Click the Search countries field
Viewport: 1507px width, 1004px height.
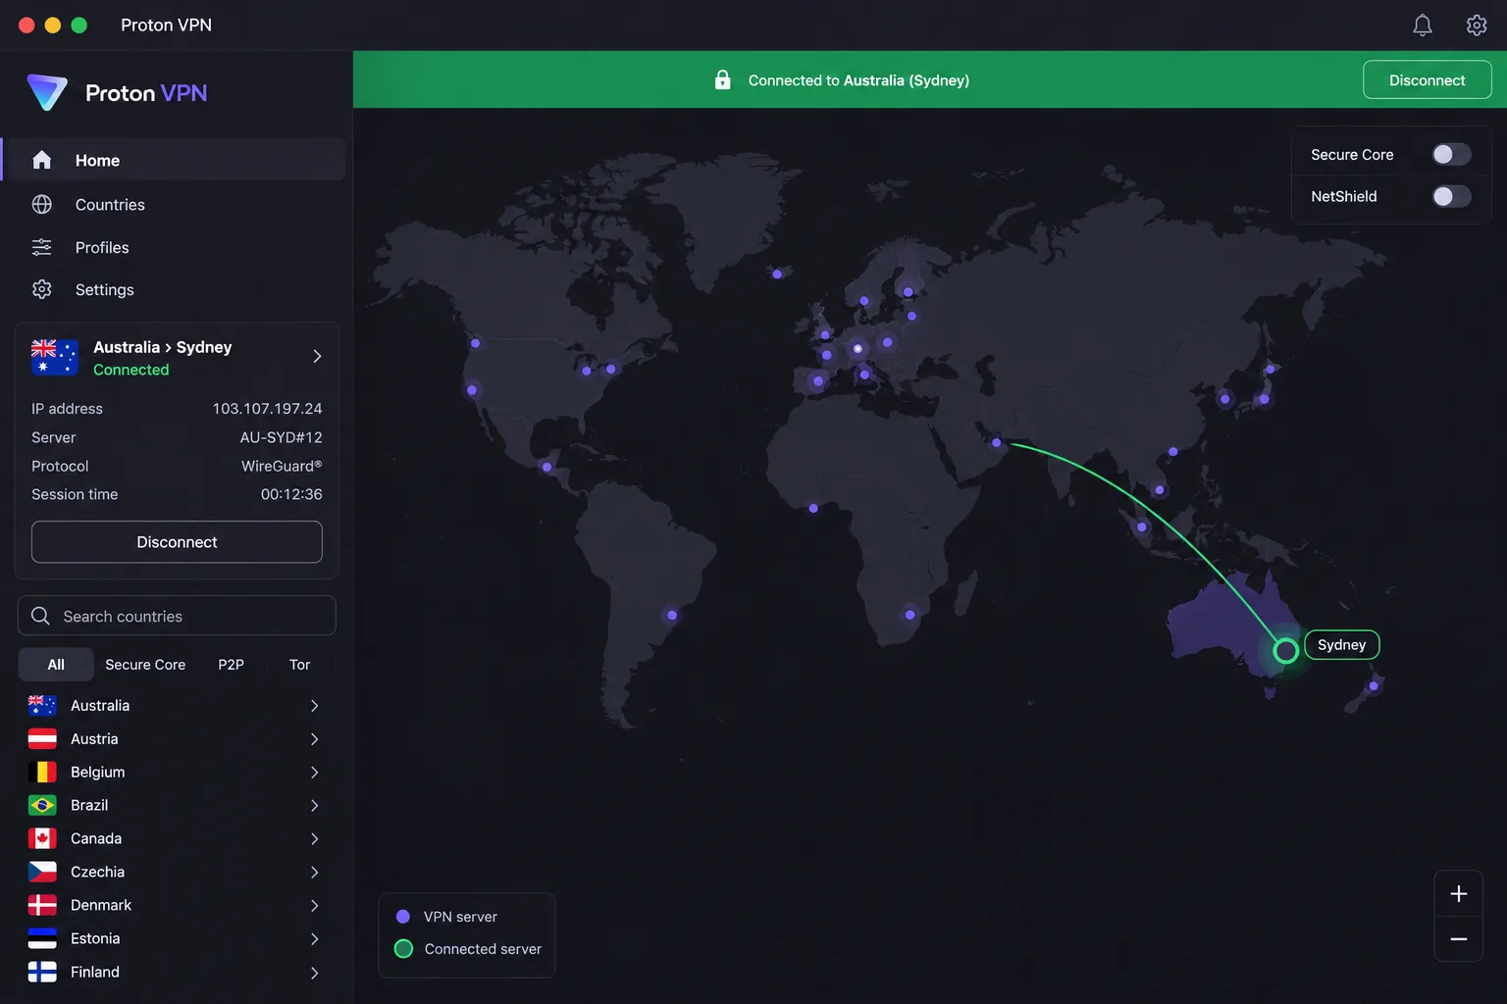[177, 616]
